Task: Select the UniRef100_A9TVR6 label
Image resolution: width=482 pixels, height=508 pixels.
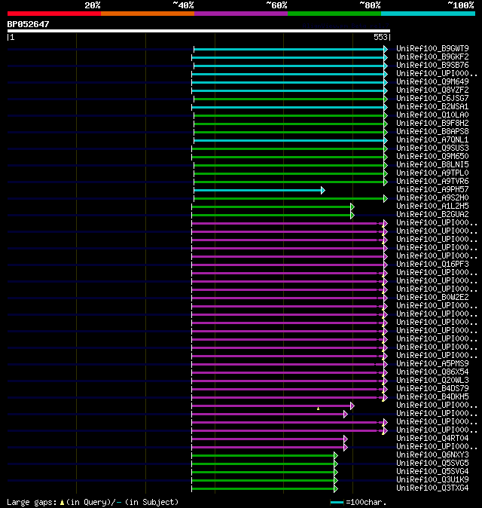Action: (432, 181)
